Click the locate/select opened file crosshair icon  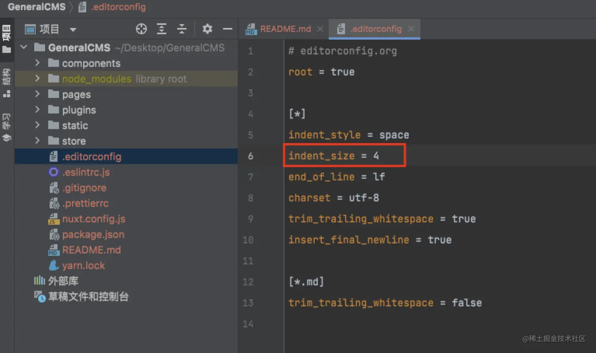(x=141, y=29)
